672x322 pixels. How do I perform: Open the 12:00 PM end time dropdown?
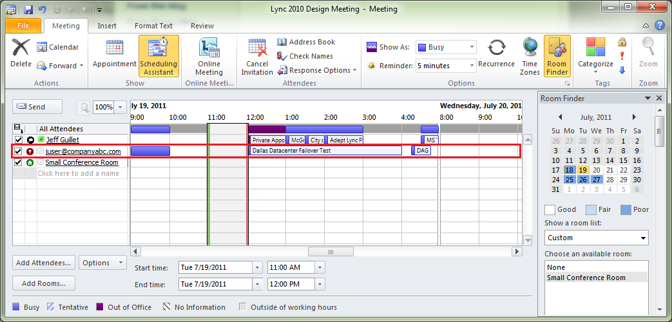(320, 284)
